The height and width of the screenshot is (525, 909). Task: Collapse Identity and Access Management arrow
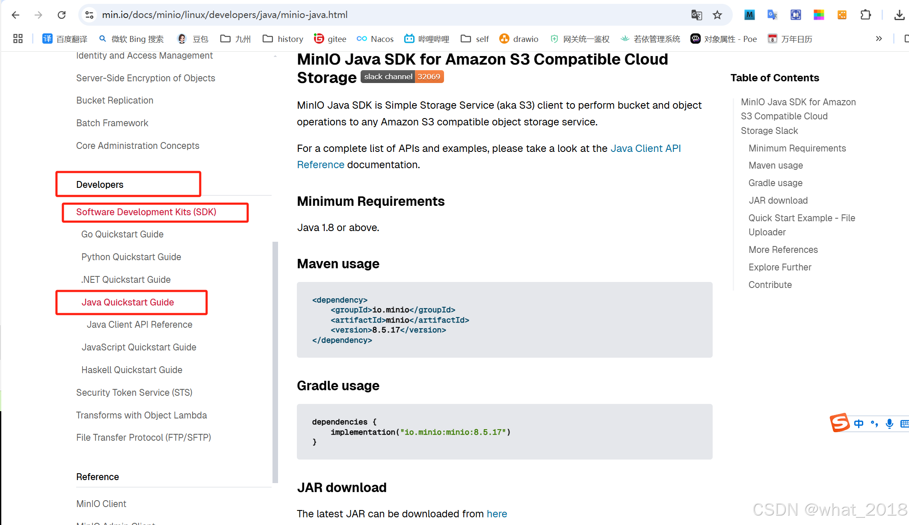(275, 56)
